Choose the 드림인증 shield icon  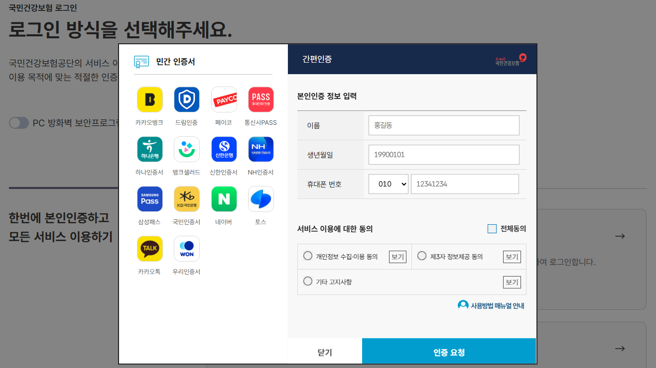187,99
